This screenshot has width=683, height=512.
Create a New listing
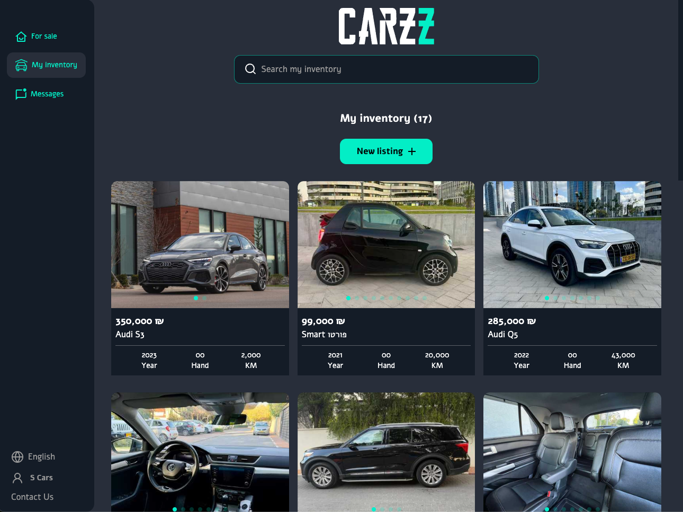[386, 151]
